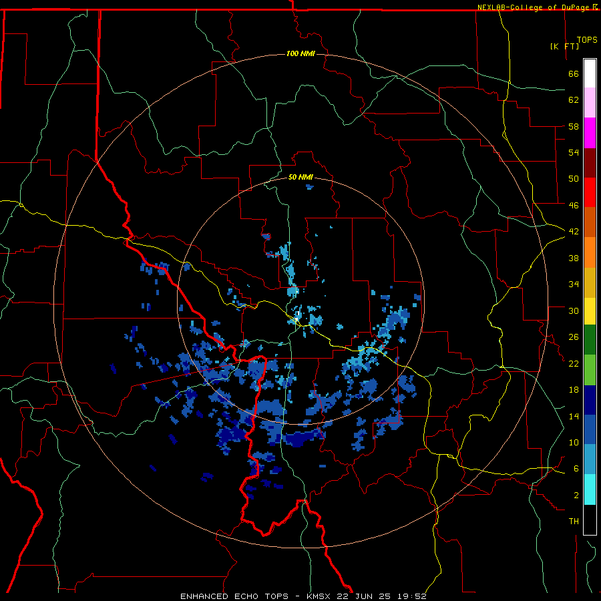Click the '6' legend value

[576, 469]
